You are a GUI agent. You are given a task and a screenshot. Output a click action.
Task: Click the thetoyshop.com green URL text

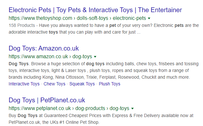[41, 18]
